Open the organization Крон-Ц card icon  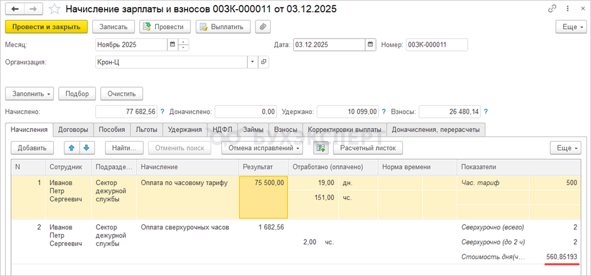(x=264, y=62)
